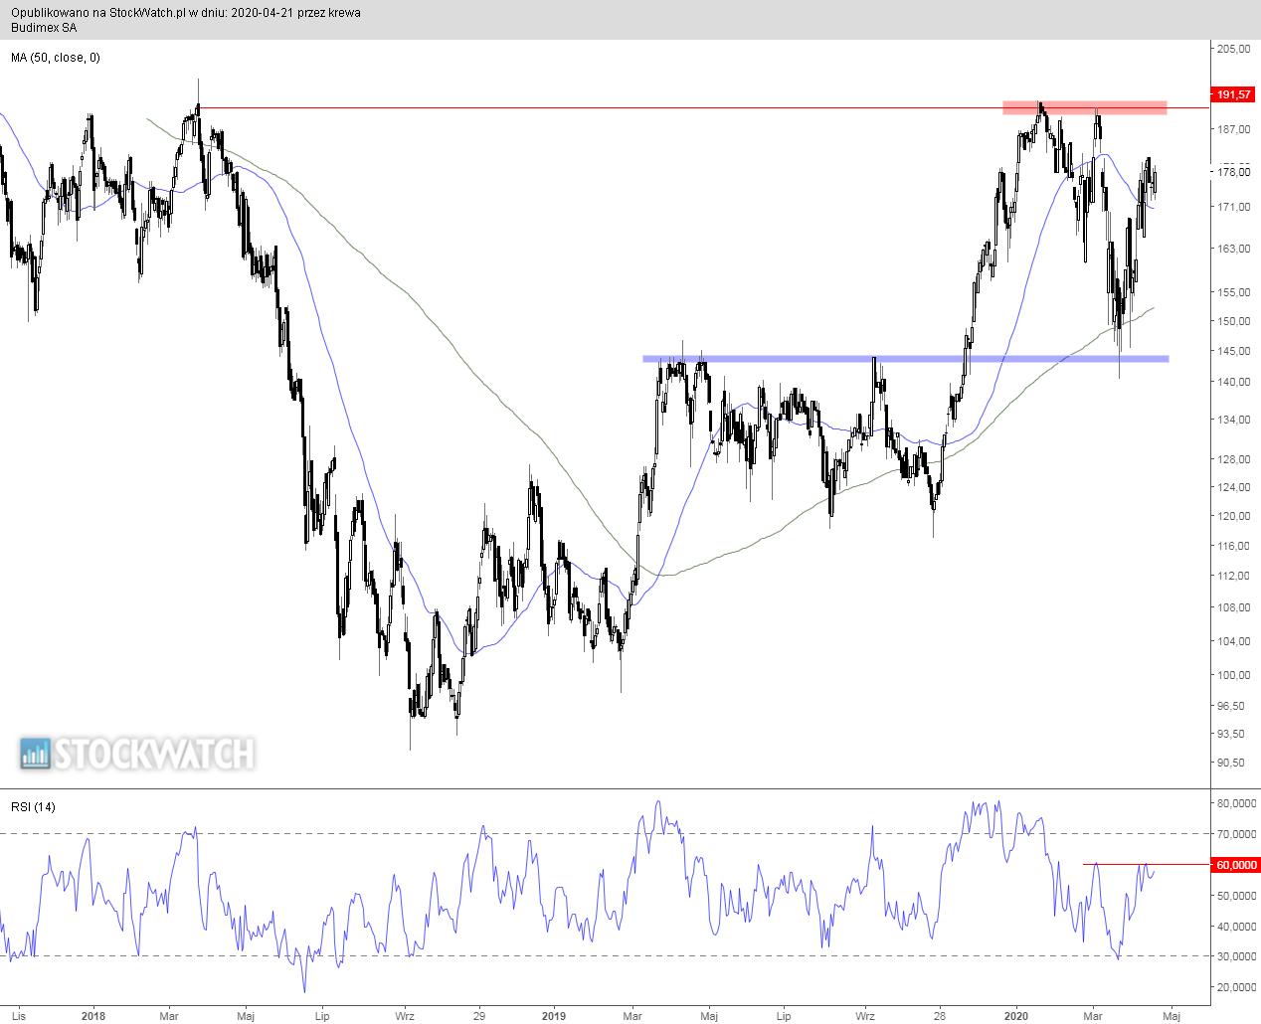Click the 30,0000 RSI axis label
The image size is (1261, 1024).
point(1236,956)
